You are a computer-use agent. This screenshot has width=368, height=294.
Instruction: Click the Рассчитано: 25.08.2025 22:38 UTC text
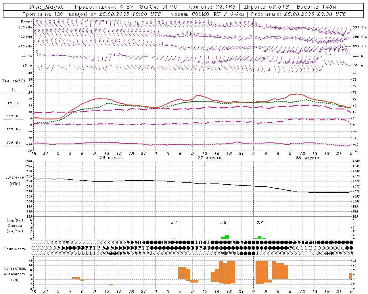(298, 14)
